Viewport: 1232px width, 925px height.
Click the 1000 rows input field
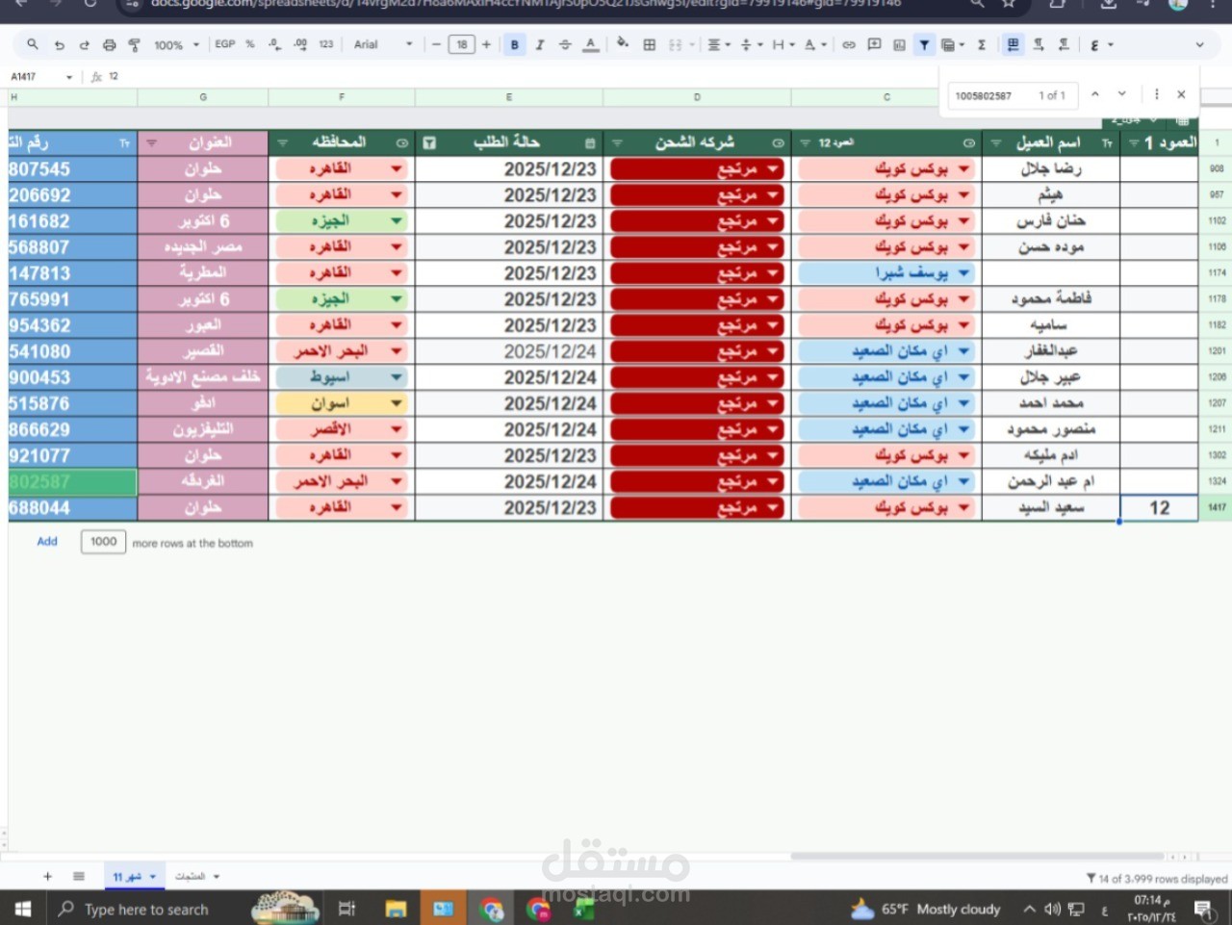[102, 541]
